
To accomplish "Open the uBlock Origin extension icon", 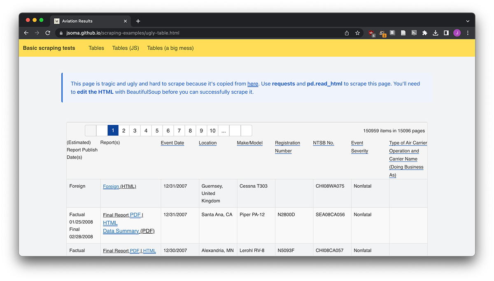I will (x=372, y=33).
